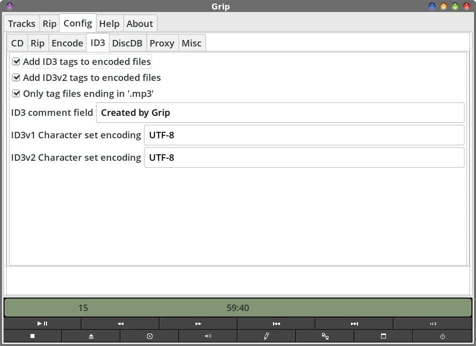Viewport: 476px width, 346px height.
Task: Open the Proxy config sub-tab
Action: click(162, 43)
